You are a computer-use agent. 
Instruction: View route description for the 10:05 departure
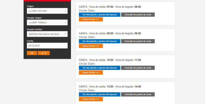[x=99, y=68]
